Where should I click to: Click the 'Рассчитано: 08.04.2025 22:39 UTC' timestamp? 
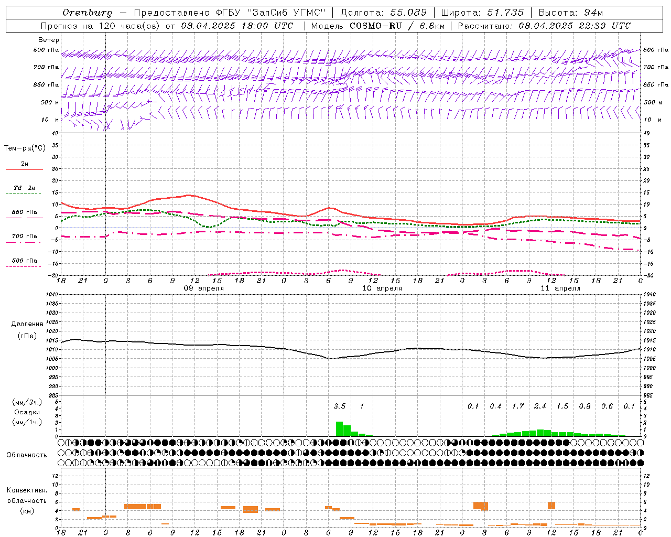point(544,26)
